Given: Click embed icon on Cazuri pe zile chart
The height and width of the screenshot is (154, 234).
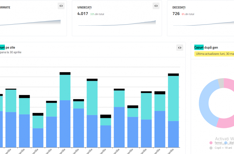Looking at the screenshot, I should tap(179, 48).
